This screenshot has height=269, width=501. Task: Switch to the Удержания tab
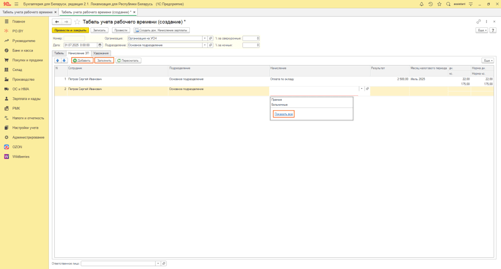point(101,53)
